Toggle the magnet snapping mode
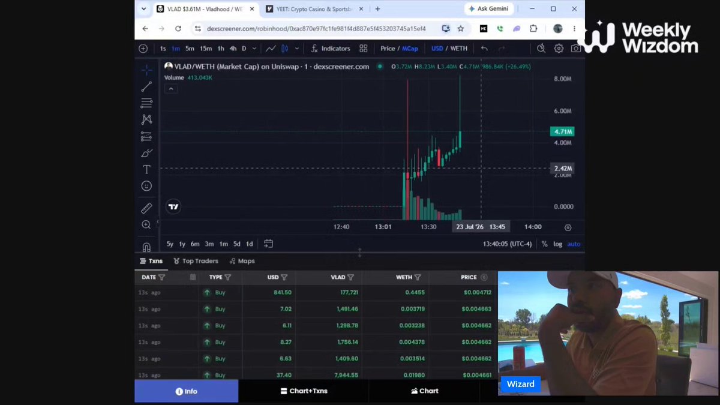This screenshot has height=405, width=720. (146, 247)
